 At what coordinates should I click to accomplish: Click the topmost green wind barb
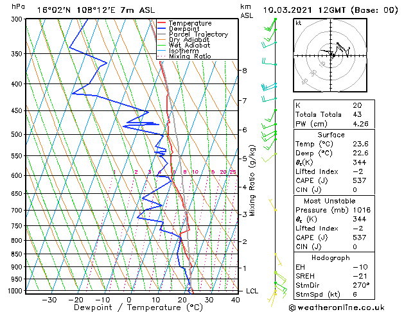270,24
